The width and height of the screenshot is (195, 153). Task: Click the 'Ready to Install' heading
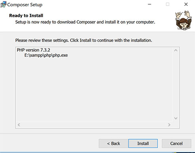26,15
